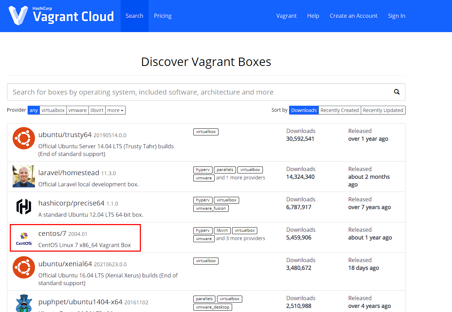Click hyperv tag on laravel/homestead
The height and width of the screenshot is (312, 452).
point(203,170)
